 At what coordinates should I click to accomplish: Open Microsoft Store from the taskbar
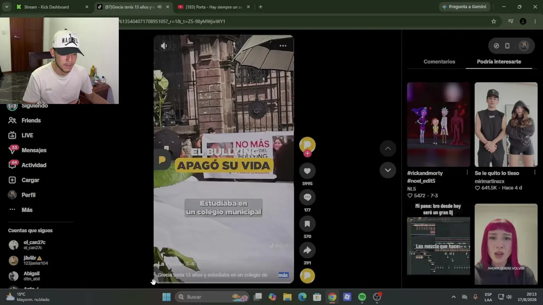point(317,297)
